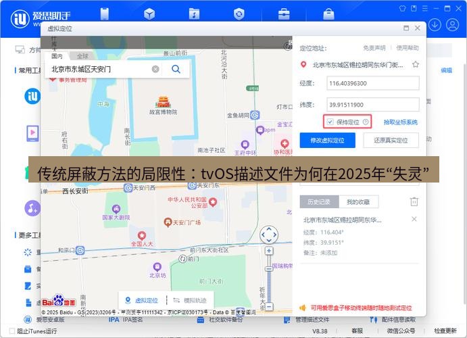Click the help question mark next to 保持定位
467x338 pixels.
tap(366, 122)
